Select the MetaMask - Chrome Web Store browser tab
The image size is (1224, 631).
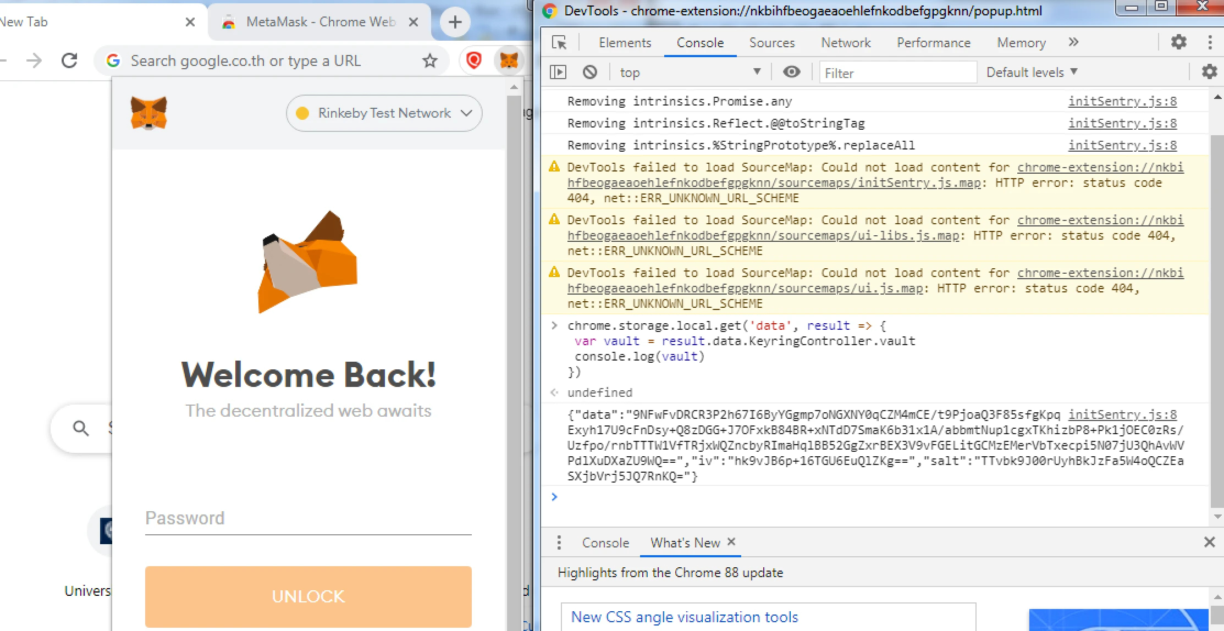320,22
